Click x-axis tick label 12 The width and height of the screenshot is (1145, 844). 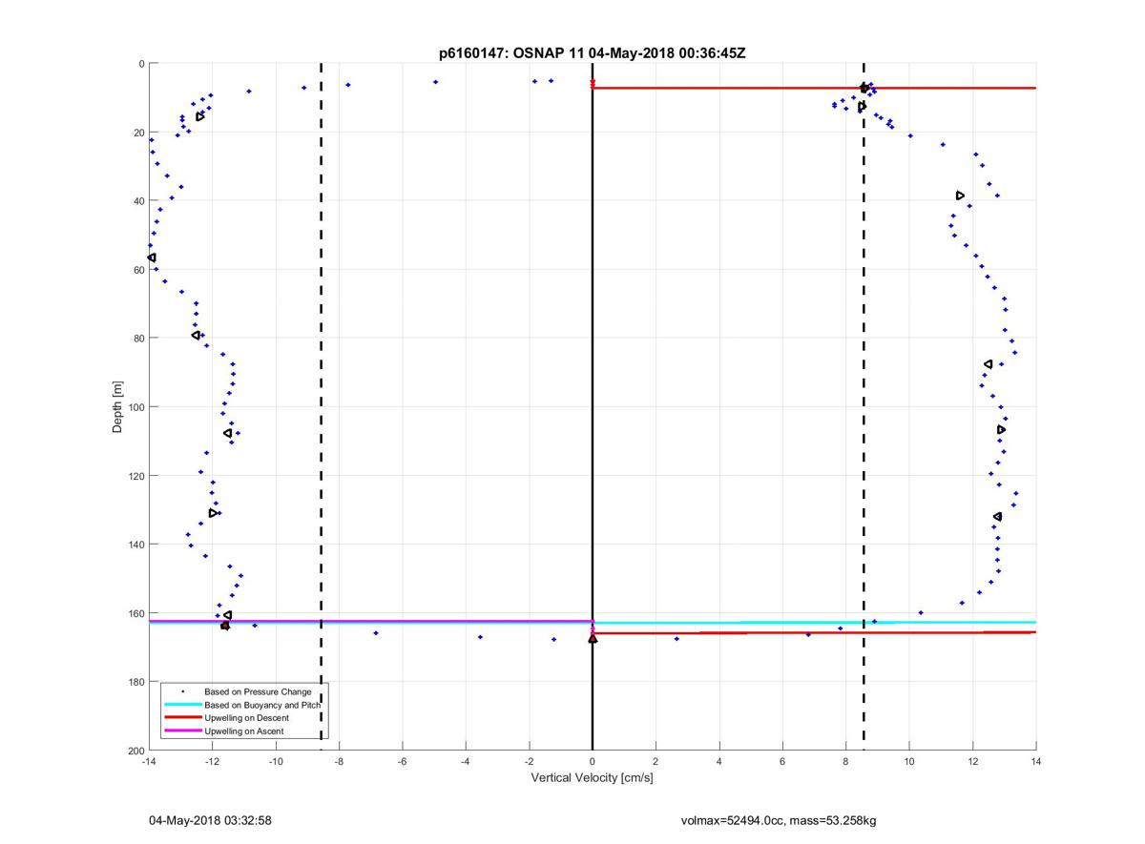point(972,762)
